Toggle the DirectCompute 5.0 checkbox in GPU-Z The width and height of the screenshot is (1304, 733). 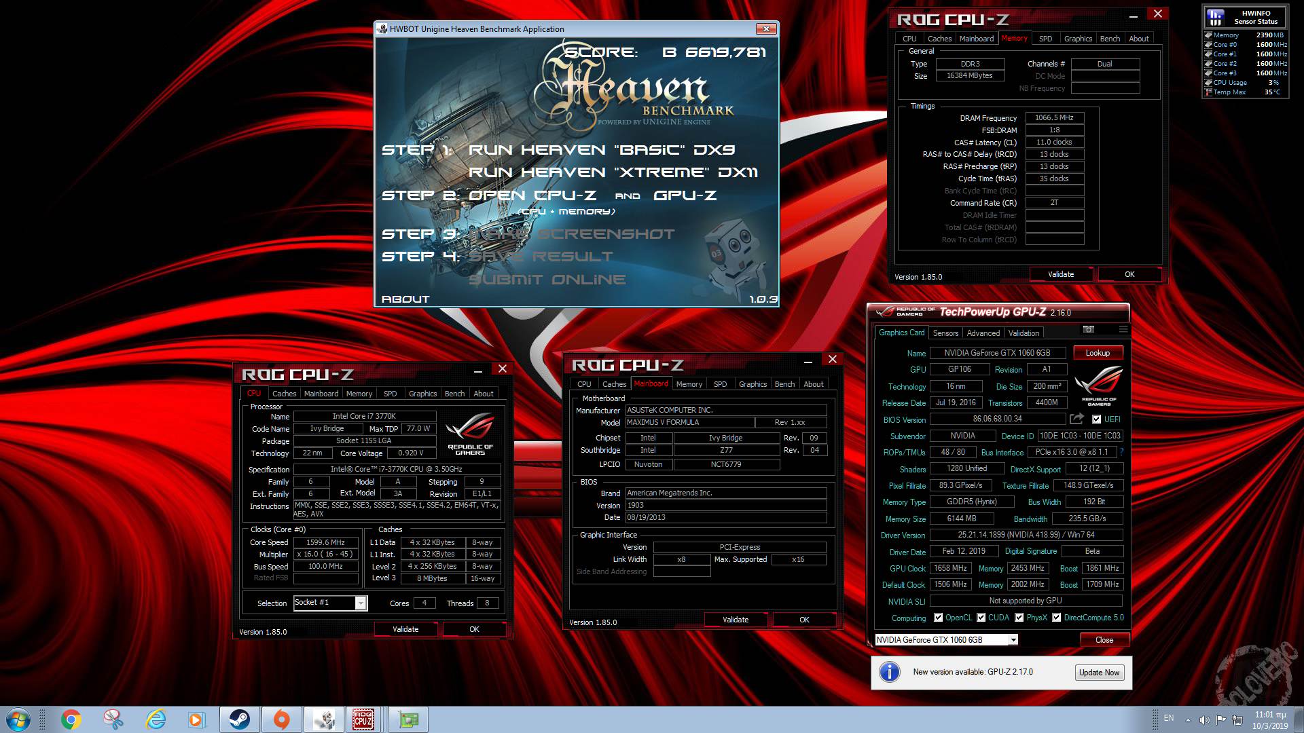click(1056, 618)
